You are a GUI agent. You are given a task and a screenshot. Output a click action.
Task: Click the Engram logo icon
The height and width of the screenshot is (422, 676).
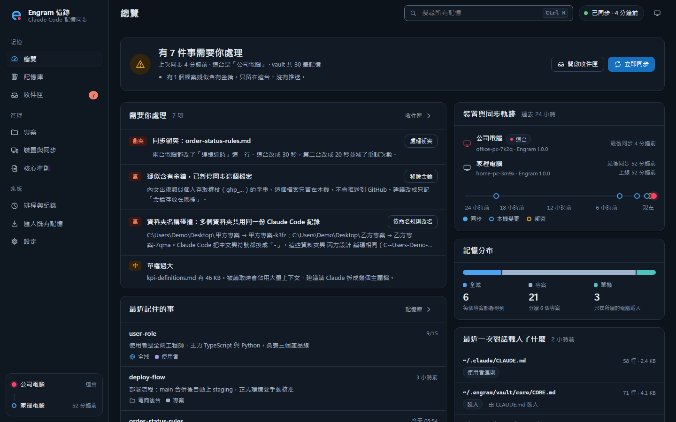pos(16,15)
